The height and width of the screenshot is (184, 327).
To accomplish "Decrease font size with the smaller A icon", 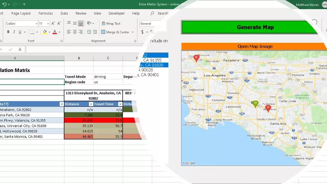I will coord(59,24).
